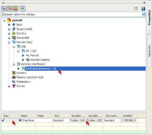Sort by the Styl rend... column header
This screenshot has height=135, width=152.
[111, 116]
